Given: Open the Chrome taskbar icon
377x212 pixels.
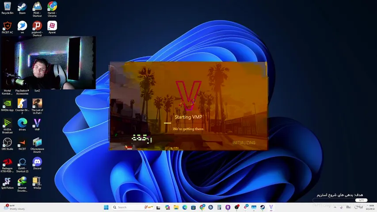Looking at the screenshot, I should (x=202, y=207).
